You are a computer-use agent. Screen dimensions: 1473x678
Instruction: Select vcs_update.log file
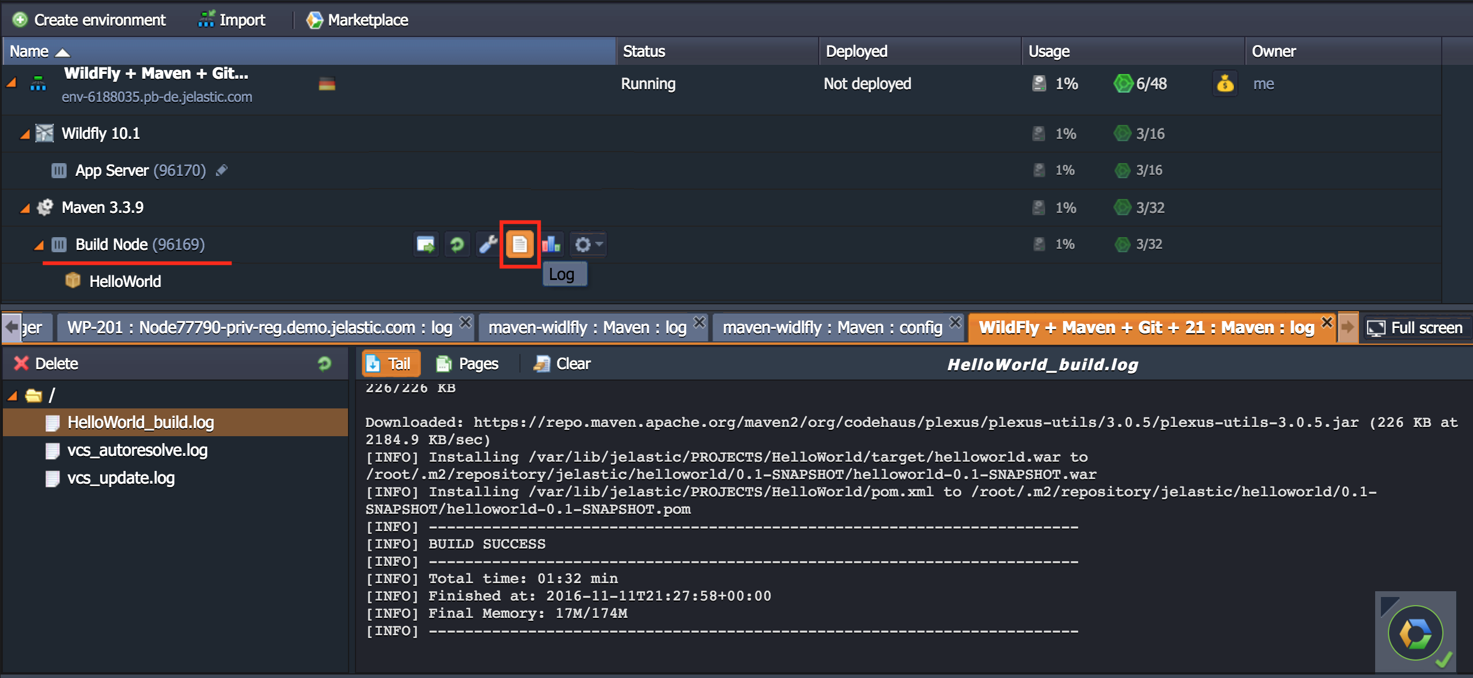[x=120, y=478]
